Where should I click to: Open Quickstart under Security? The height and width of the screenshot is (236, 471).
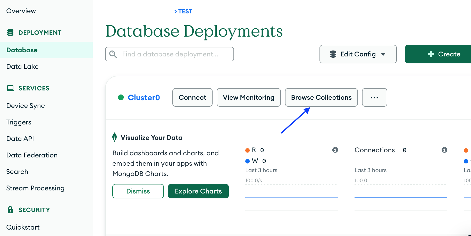[x=23, y=227]
